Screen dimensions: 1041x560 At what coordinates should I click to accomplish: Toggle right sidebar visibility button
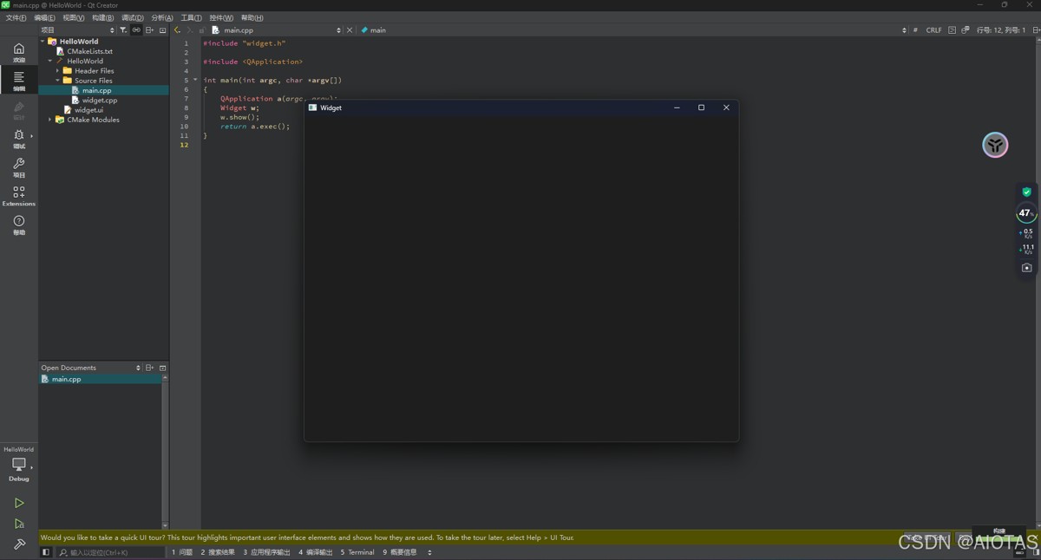(1035, 552)
